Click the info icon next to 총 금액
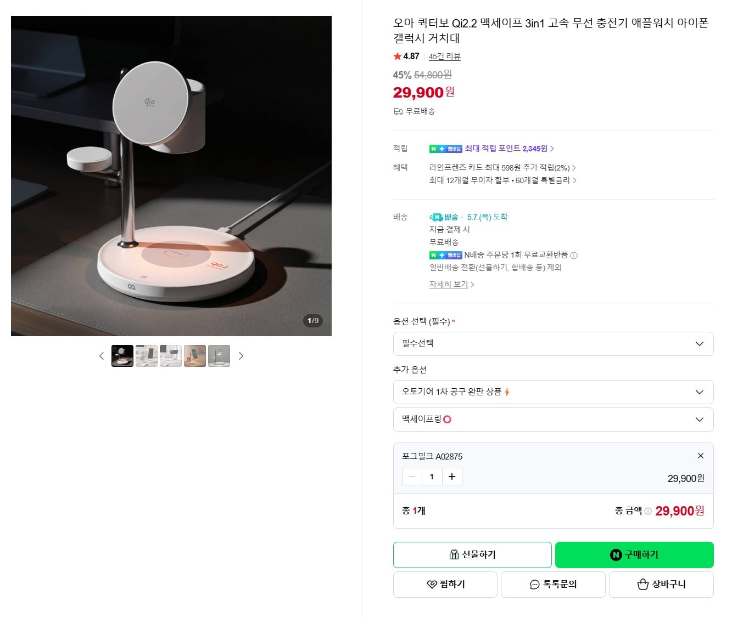The width and height of the screenshot is (732, 618). pyautogui.click(x=647, y=511)
